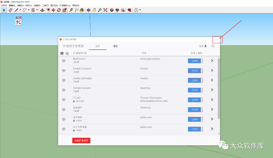Screen dimensions: 273x158
Task: Click the Send to LayOut icon
Action: pos(123,10)
